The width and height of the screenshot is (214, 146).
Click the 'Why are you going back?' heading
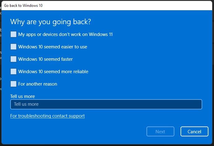(x=51, y=22)
